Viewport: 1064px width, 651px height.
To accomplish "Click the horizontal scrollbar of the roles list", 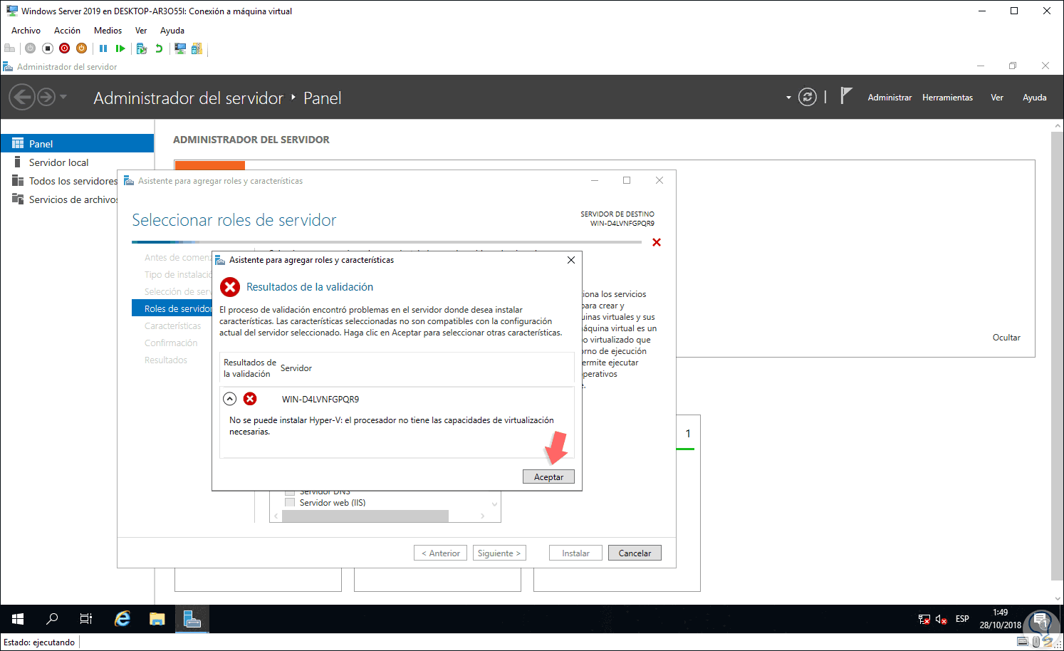I will point(365,516).
